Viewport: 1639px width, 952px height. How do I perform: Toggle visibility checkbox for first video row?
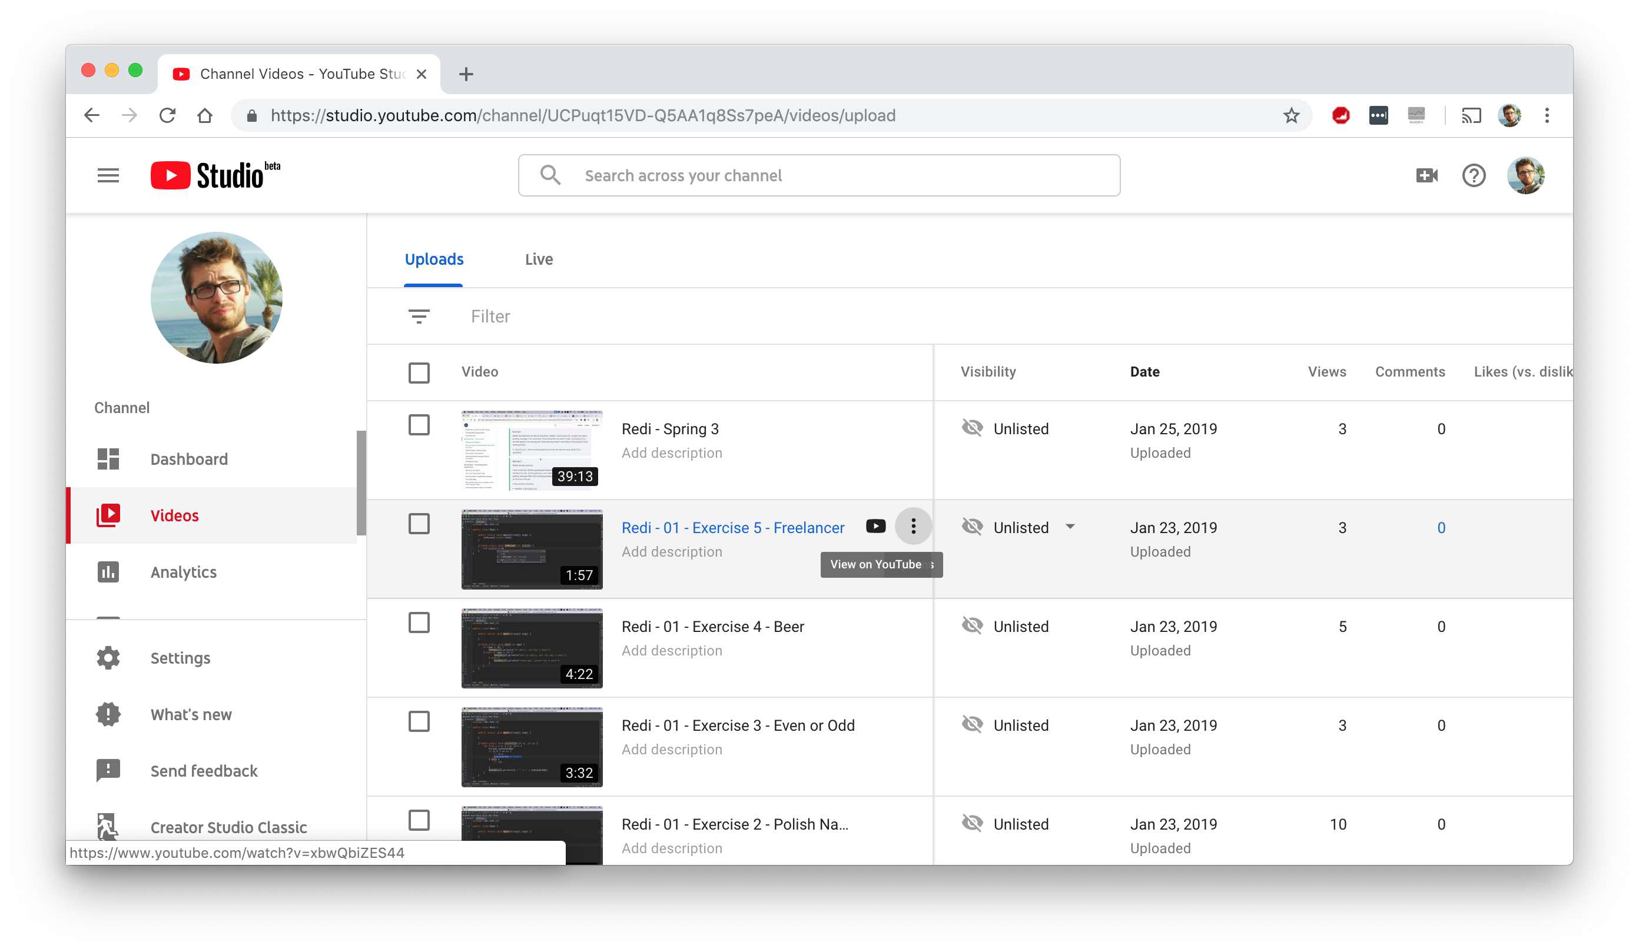418,425
